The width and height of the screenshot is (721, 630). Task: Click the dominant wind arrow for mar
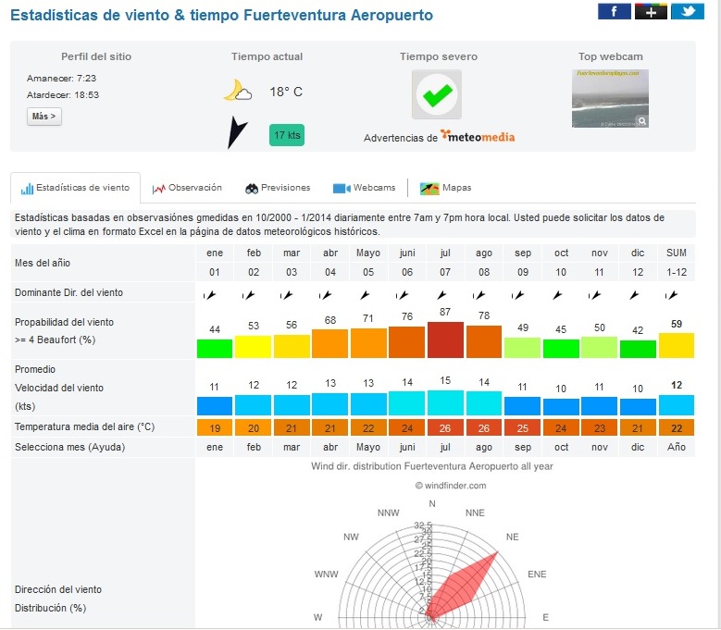point(287,295)
